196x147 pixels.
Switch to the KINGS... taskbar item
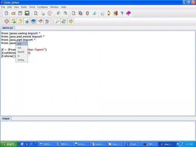46,144
